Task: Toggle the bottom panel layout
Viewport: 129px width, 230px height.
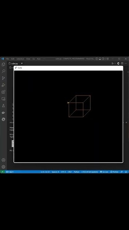Action: 100,59
